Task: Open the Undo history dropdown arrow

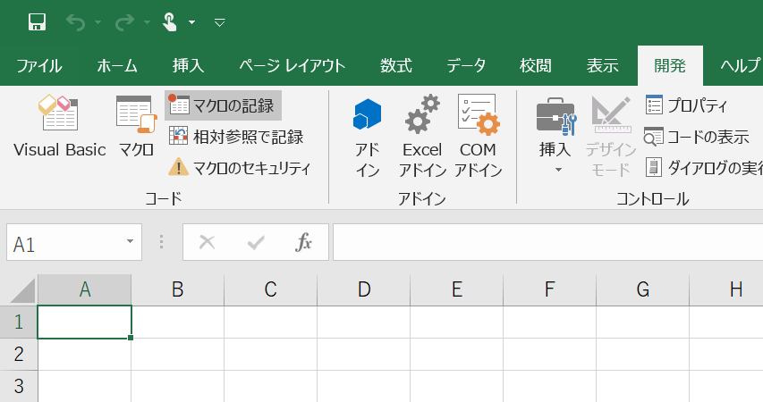Action: point(97,22)
